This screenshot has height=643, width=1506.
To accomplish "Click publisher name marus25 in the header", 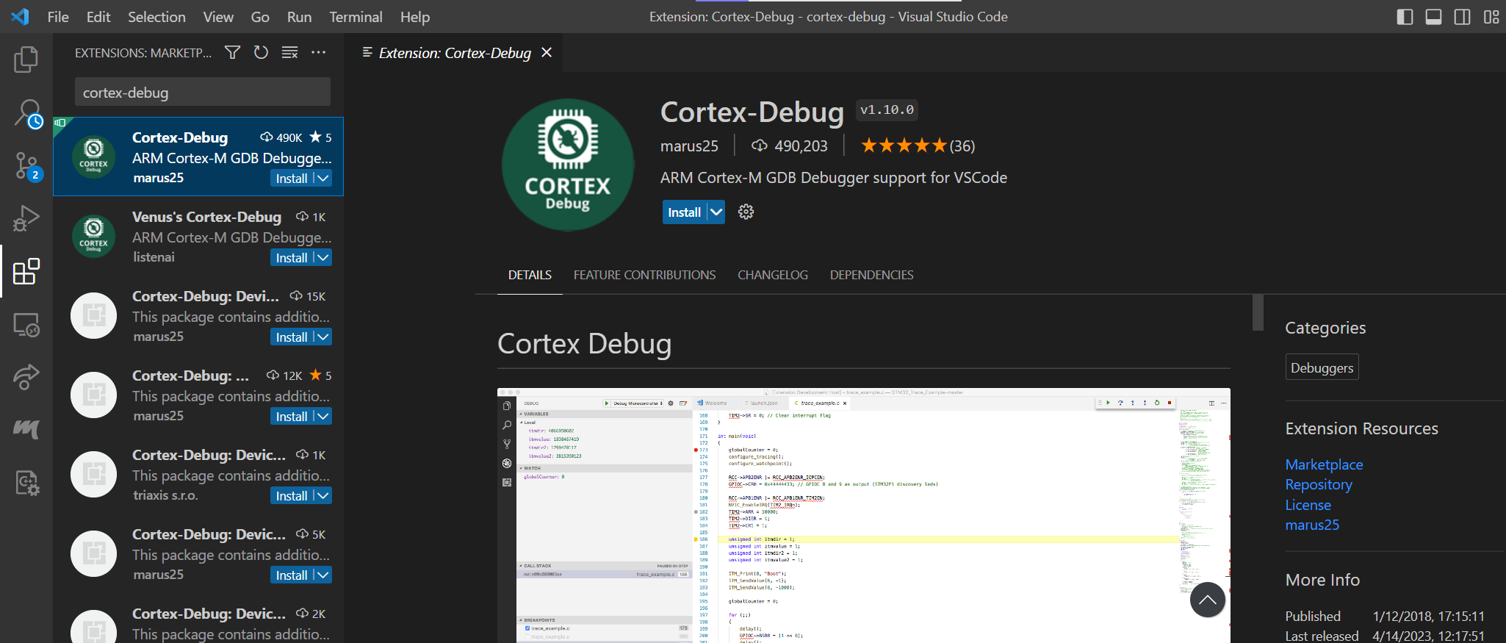I will click(x=689, y=146).
